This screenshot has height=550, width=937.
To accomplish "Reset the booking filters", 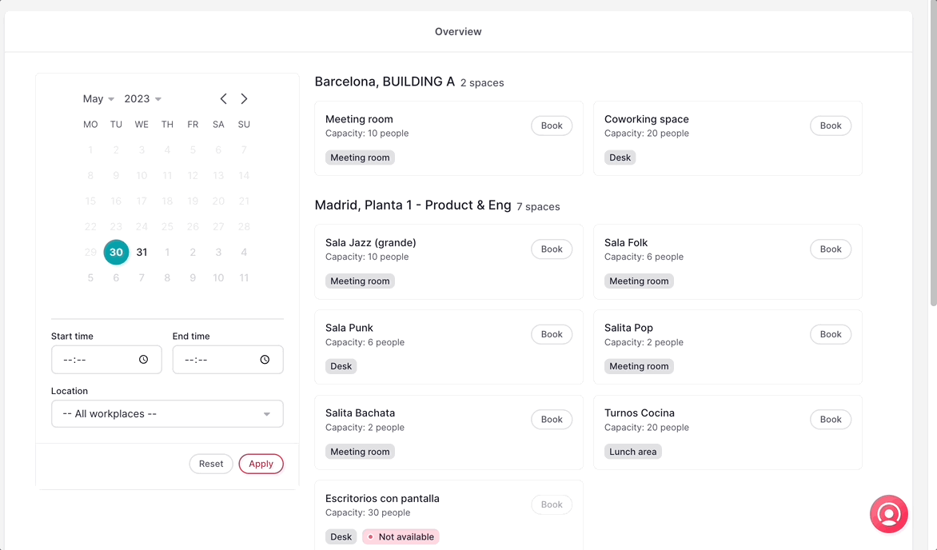I will tap(211, 464).
